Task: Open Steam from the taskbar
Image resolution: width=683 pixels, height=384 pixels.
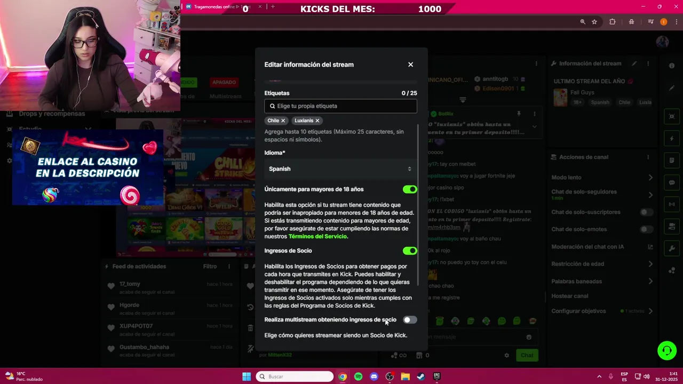Action: click(421, 377)
